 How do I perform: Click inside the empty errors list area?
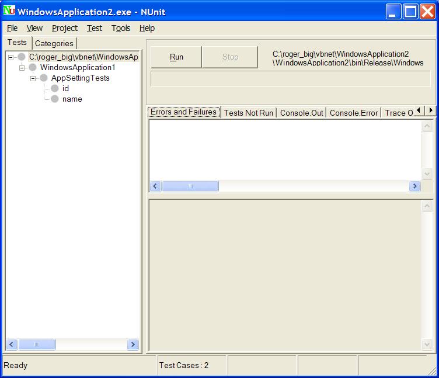click(x=285, y=150)
